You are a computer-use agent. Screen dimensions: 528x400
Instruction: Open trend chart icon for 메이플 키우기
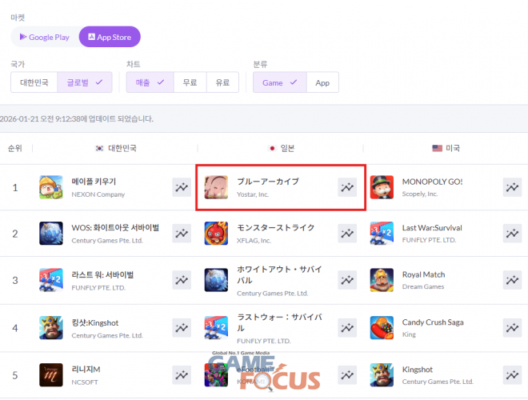coord(182,187)
